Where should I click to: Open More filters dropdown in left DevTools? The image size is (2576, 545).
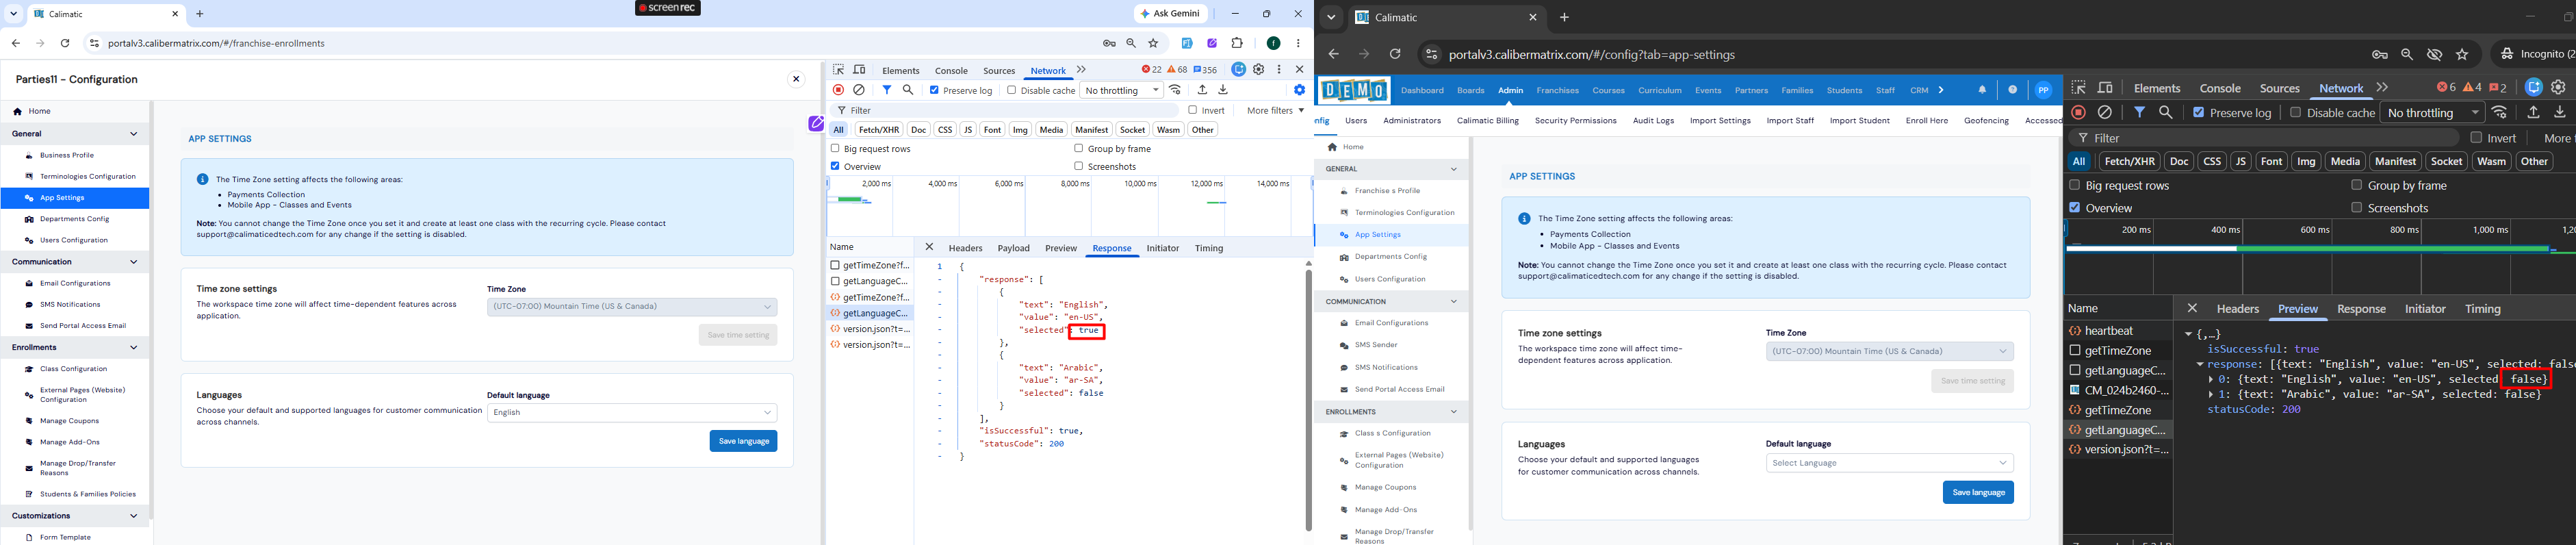(1275, 110)
